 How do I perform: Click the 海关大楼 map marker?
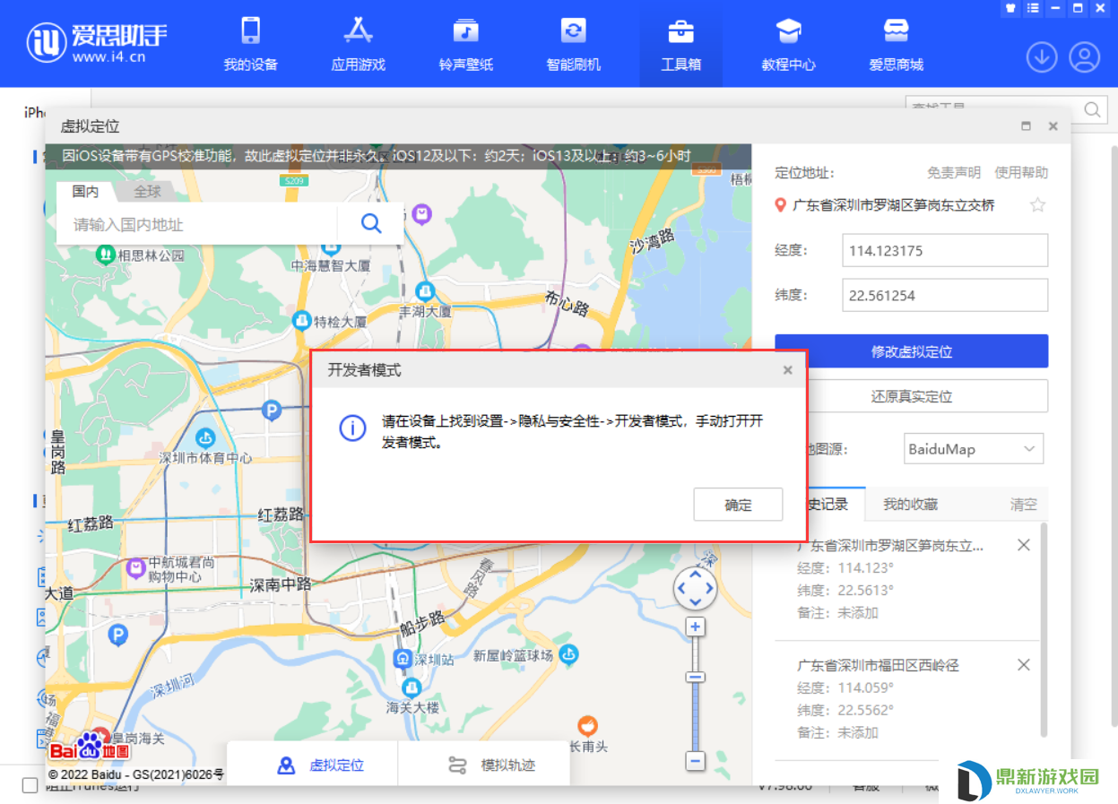tap(412, 687)
